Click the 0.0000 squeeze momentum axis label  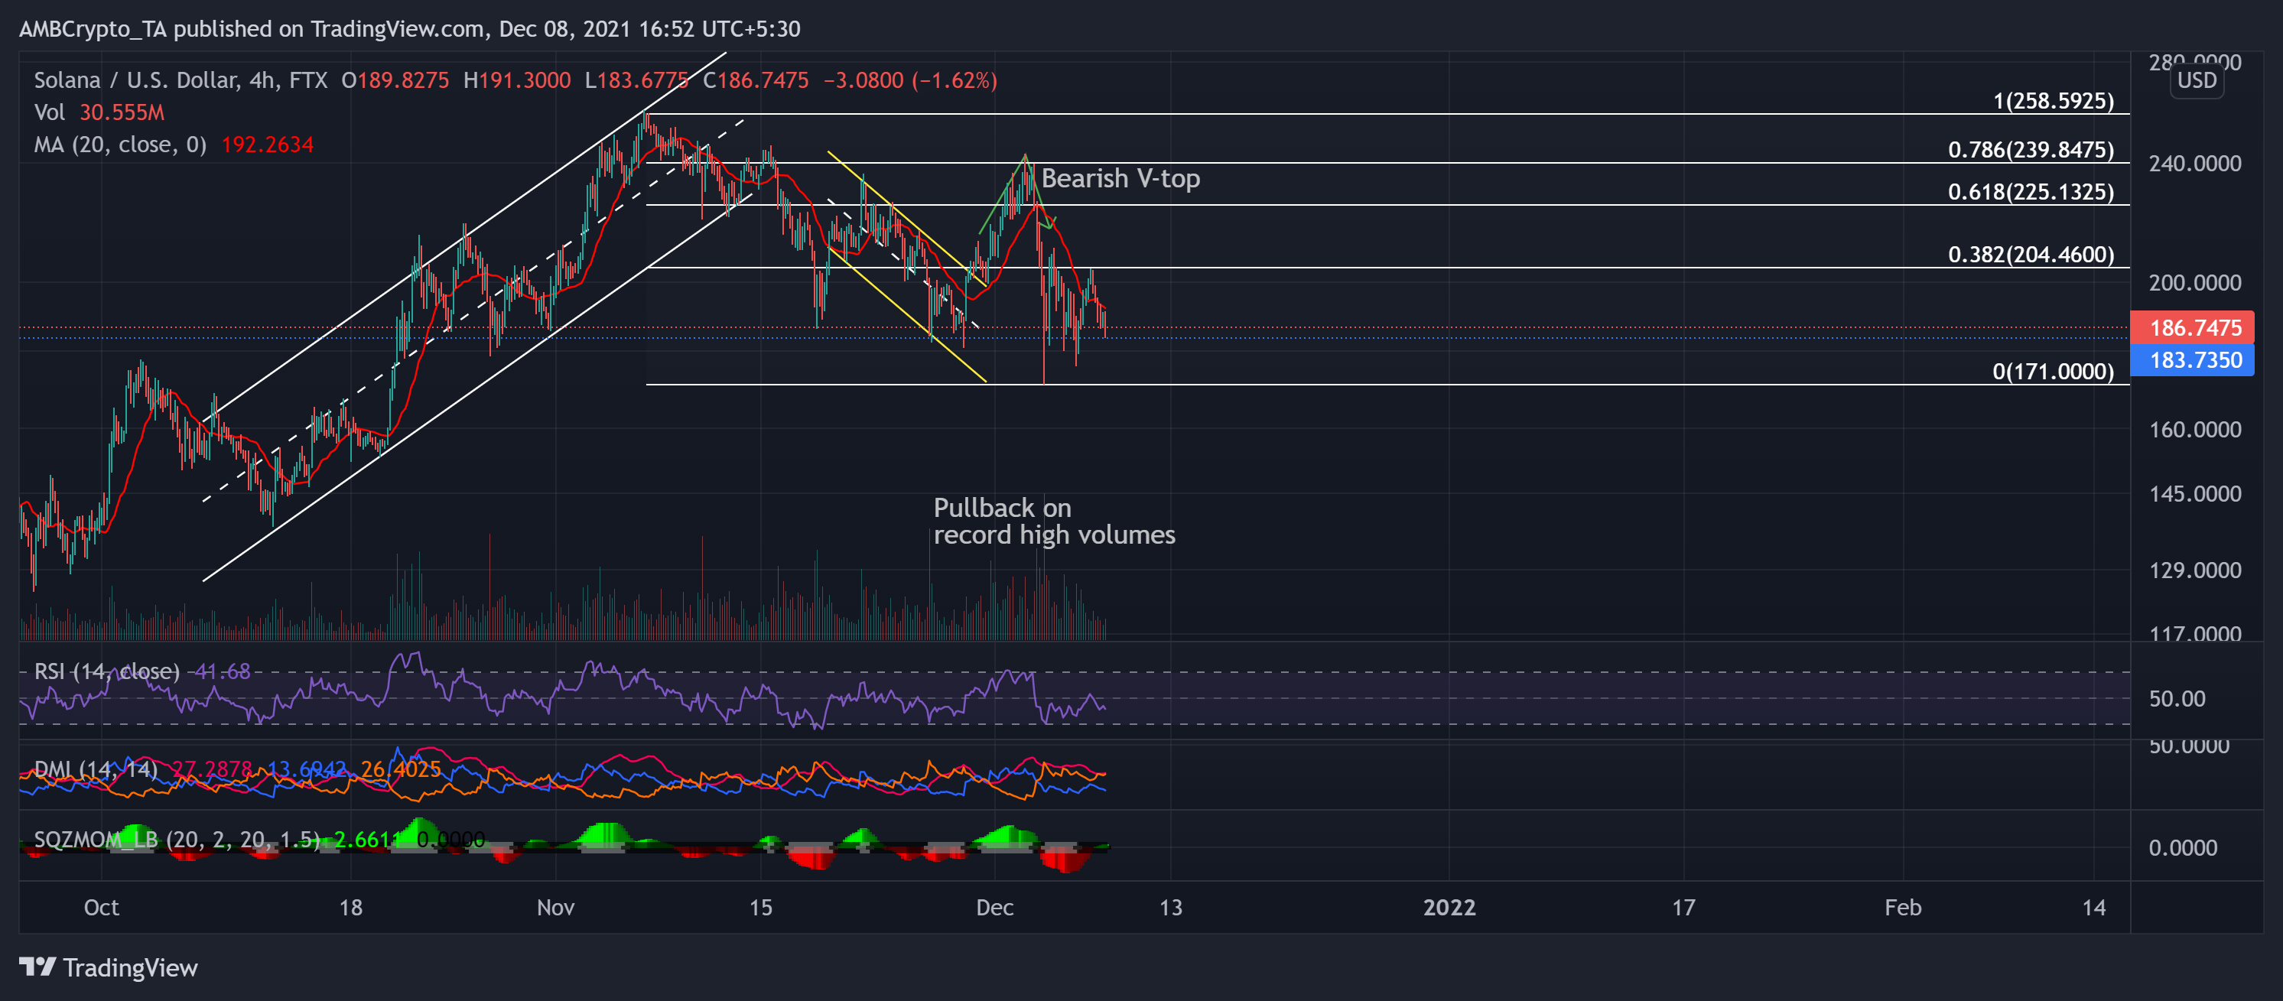click(2183, 848)
